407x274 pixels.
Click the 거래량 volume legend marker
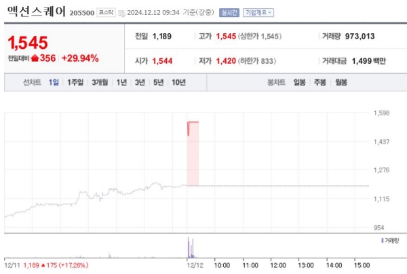click(383, 241)
